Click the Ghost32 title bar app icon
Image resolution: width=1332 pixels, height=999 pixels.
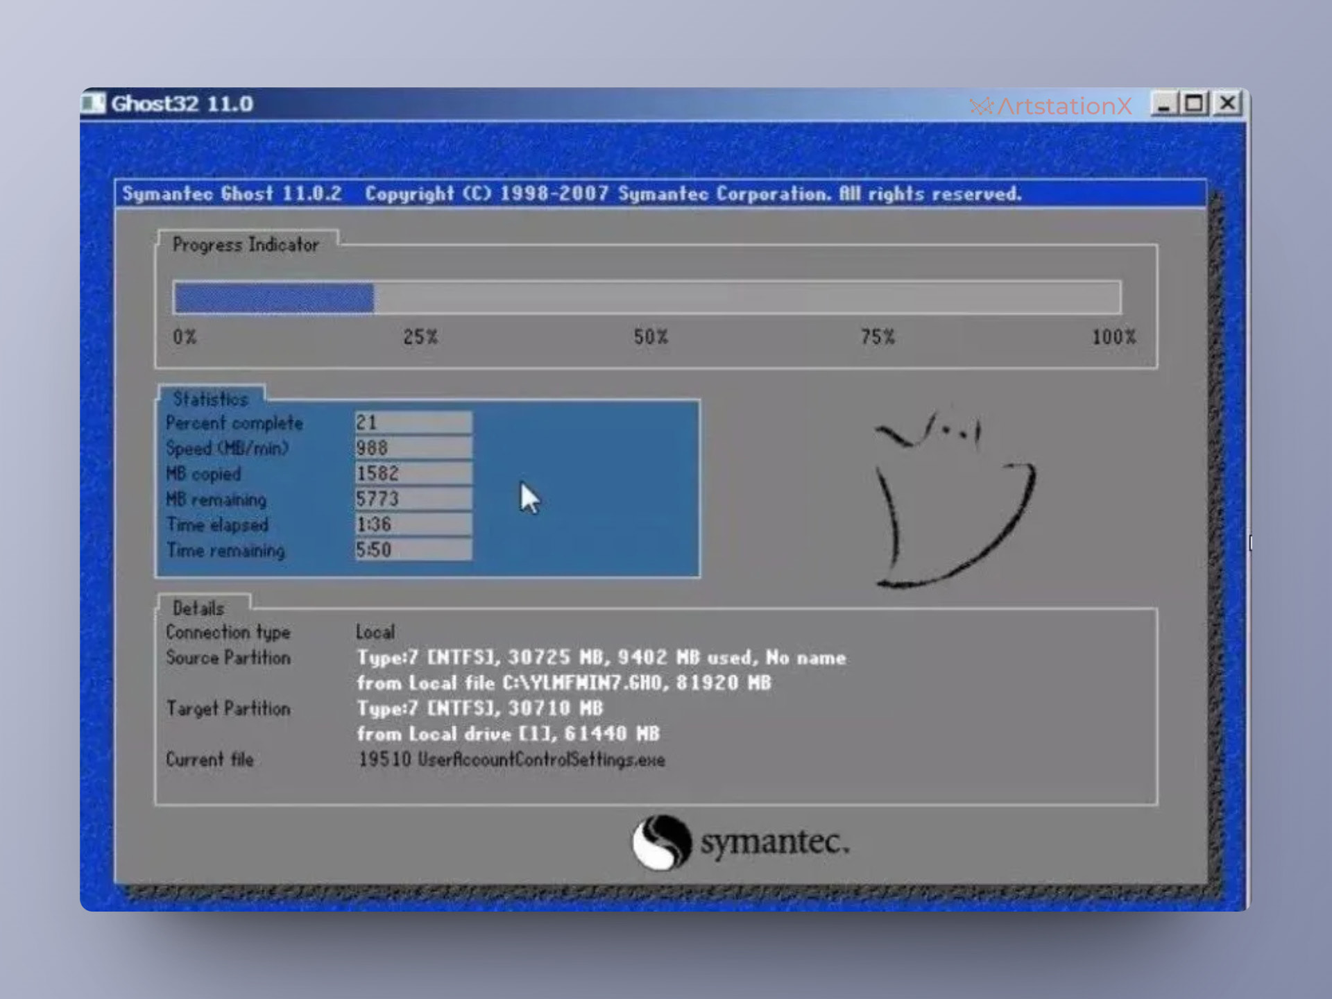point(92,104)
